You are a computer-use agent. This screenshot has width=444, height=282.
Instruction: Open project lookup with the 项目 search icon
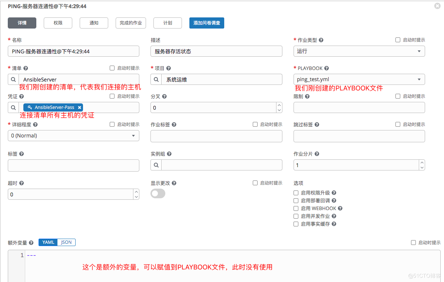click(x=156, y=80)
